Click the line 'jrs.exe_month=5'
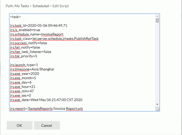The width and height of the screenshot is (182, 135). [23, 78]
